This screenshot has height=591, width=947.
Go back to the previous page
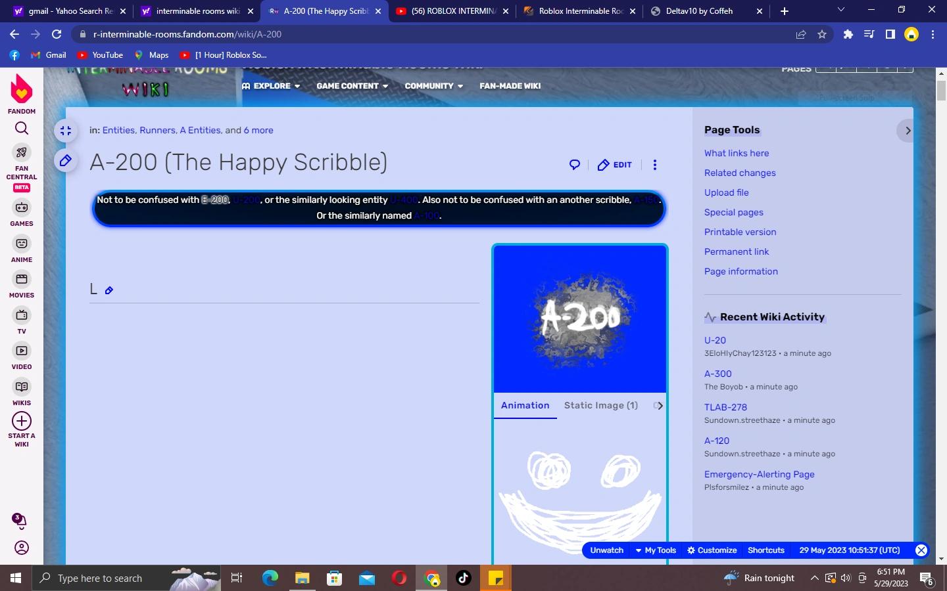click(14, 34)
